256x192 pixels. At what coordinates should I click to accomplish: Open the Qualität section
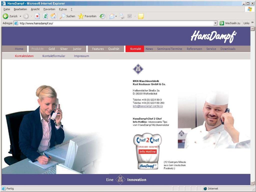click(x=114, y=49)
